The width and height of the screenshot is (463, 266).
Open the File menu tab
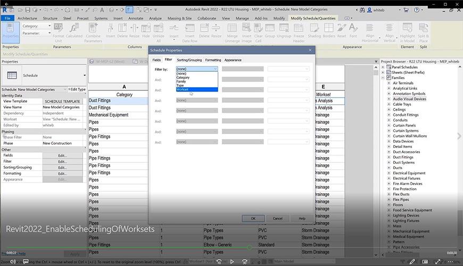click(7, 18)
